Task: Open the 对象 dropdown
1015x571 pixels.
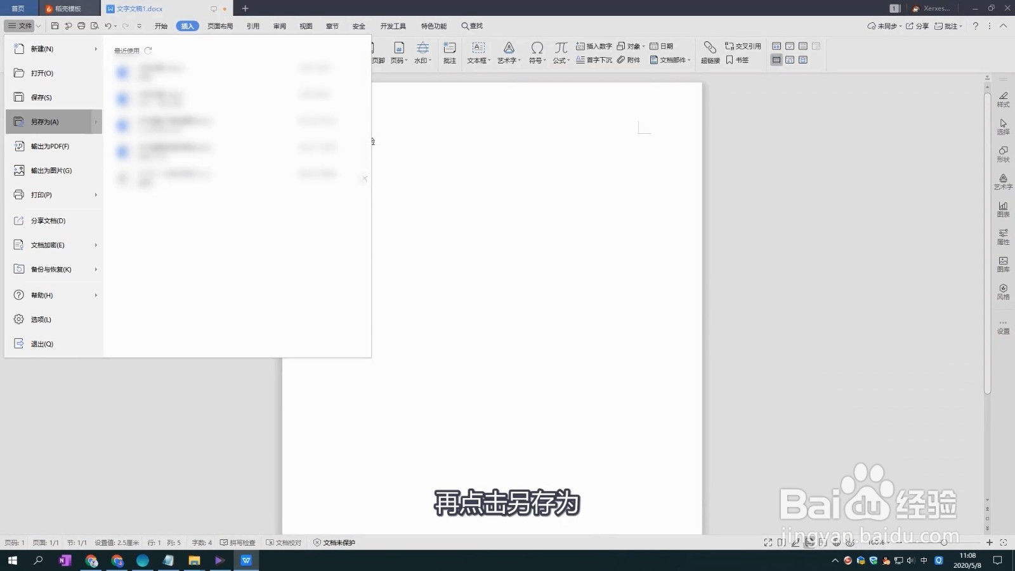Action: click(631, 46)
